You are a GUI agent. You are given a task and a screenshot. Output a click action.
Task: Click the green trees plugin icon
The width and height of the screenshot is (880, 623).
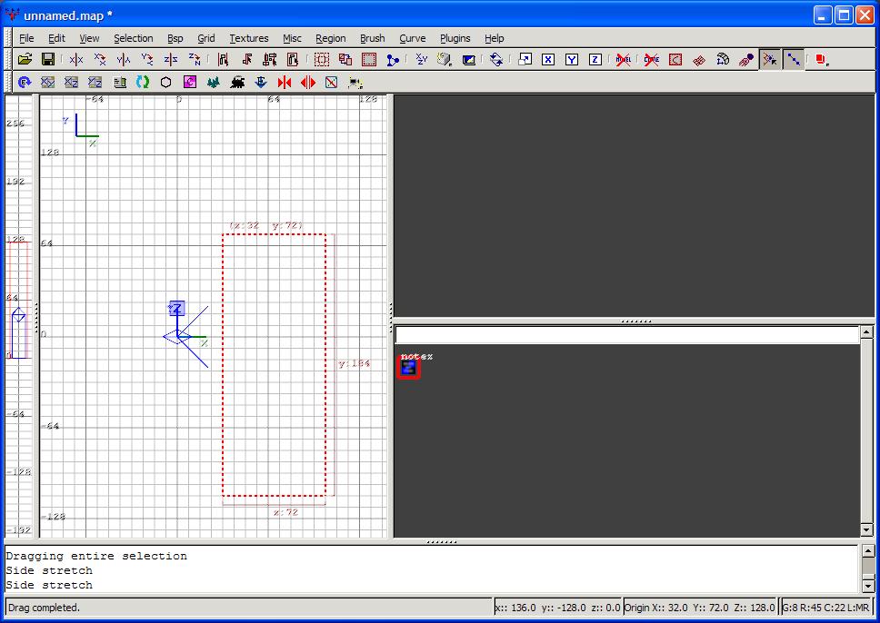(x=214, y=83)
